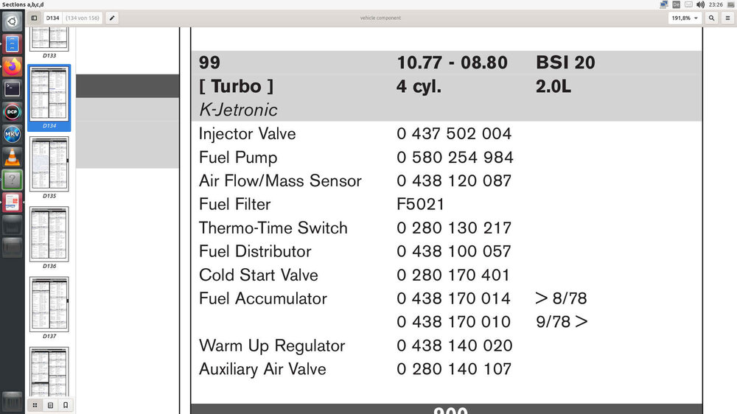737x414 pixels.
Task: Expand the 191,8% zoom dropdown
Action: click(x=685, y=18)
